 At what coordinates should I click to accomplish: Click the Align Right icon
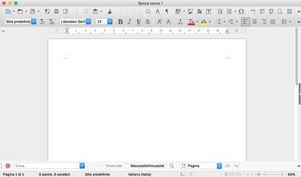pos(264,22)
